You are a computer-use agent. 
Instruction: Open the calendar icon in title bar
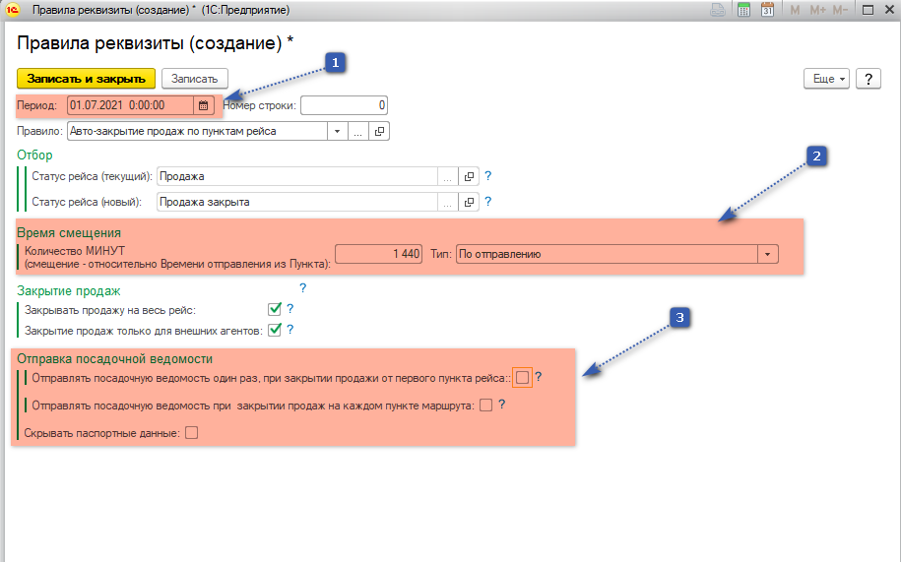click(767, 10)
